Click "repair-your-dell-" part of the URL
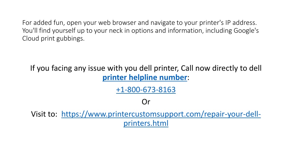 coord(233,114)
